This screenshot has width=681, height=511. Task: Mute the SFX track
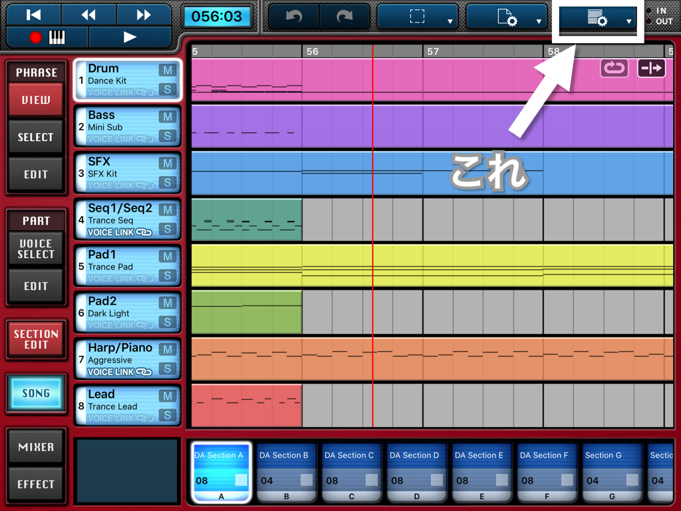point(168,163)
